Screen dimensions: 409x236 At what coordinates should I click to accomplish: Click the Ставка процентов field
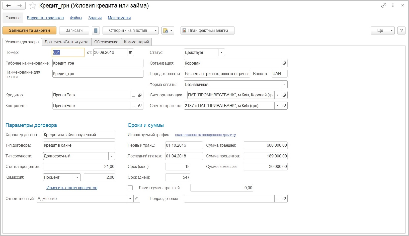tap(79, 167)
